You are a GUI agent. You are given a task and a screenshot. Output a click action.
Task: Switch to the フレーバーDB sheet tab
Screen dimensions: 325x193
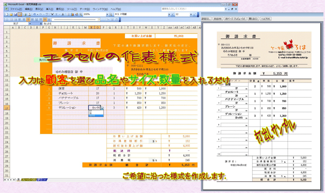28,179
